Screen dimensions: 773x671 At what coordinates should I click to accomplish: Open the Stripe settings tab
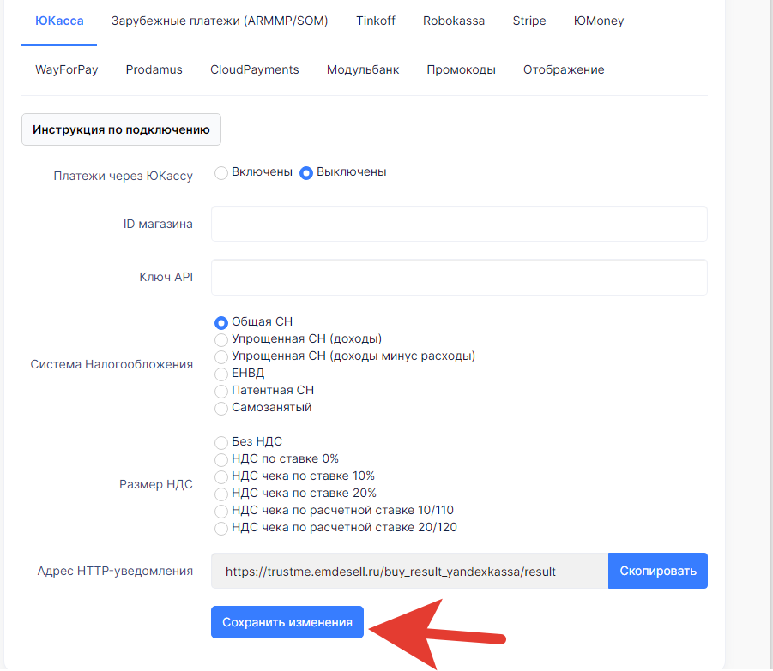click(528, 21)
